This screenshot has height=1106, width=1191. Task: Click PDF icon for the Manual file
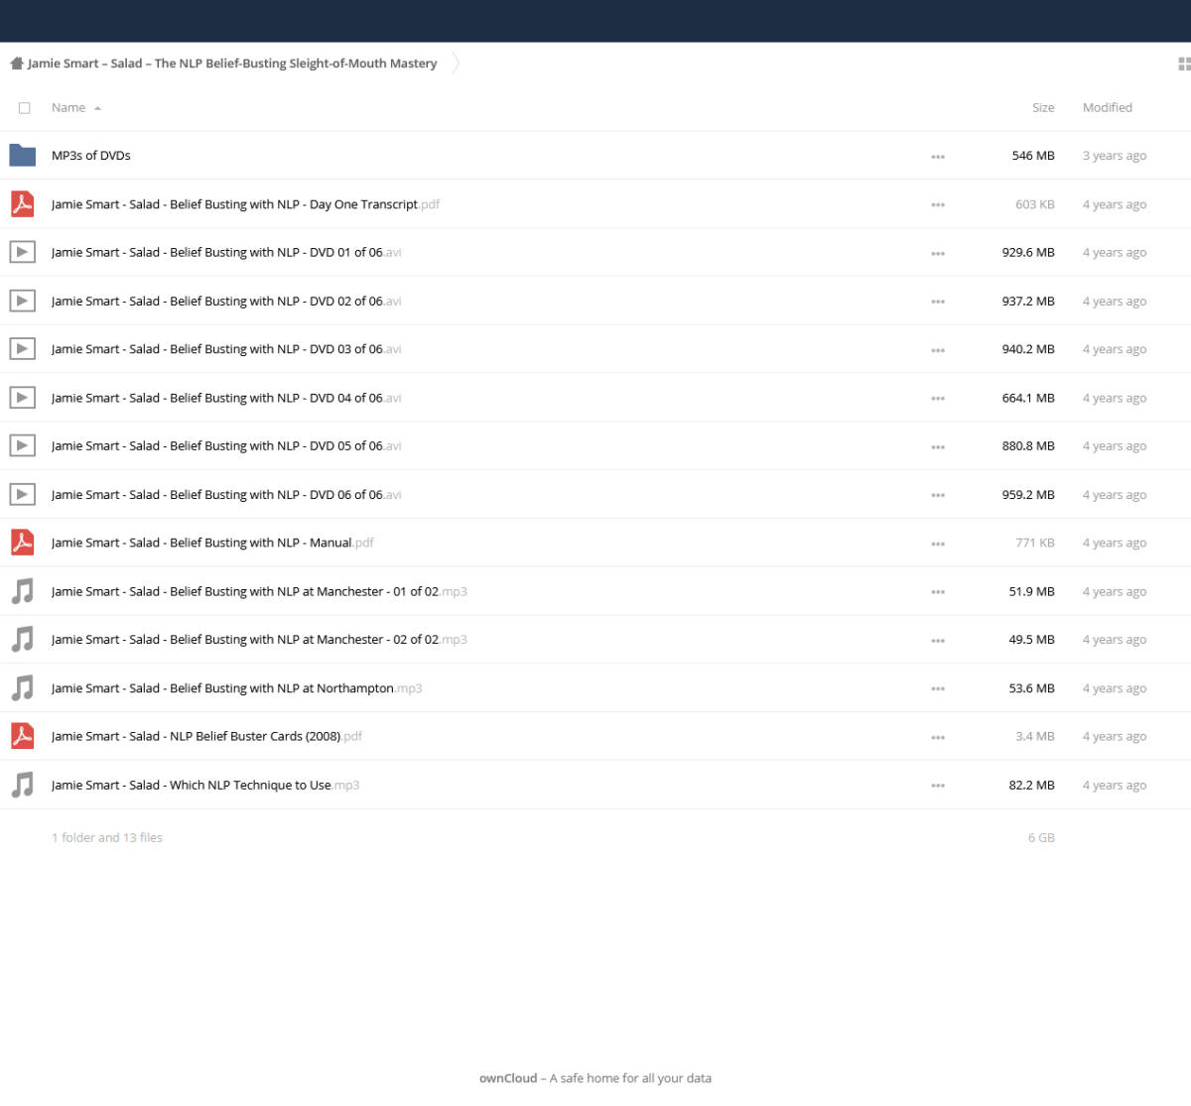tap(23, 543)
